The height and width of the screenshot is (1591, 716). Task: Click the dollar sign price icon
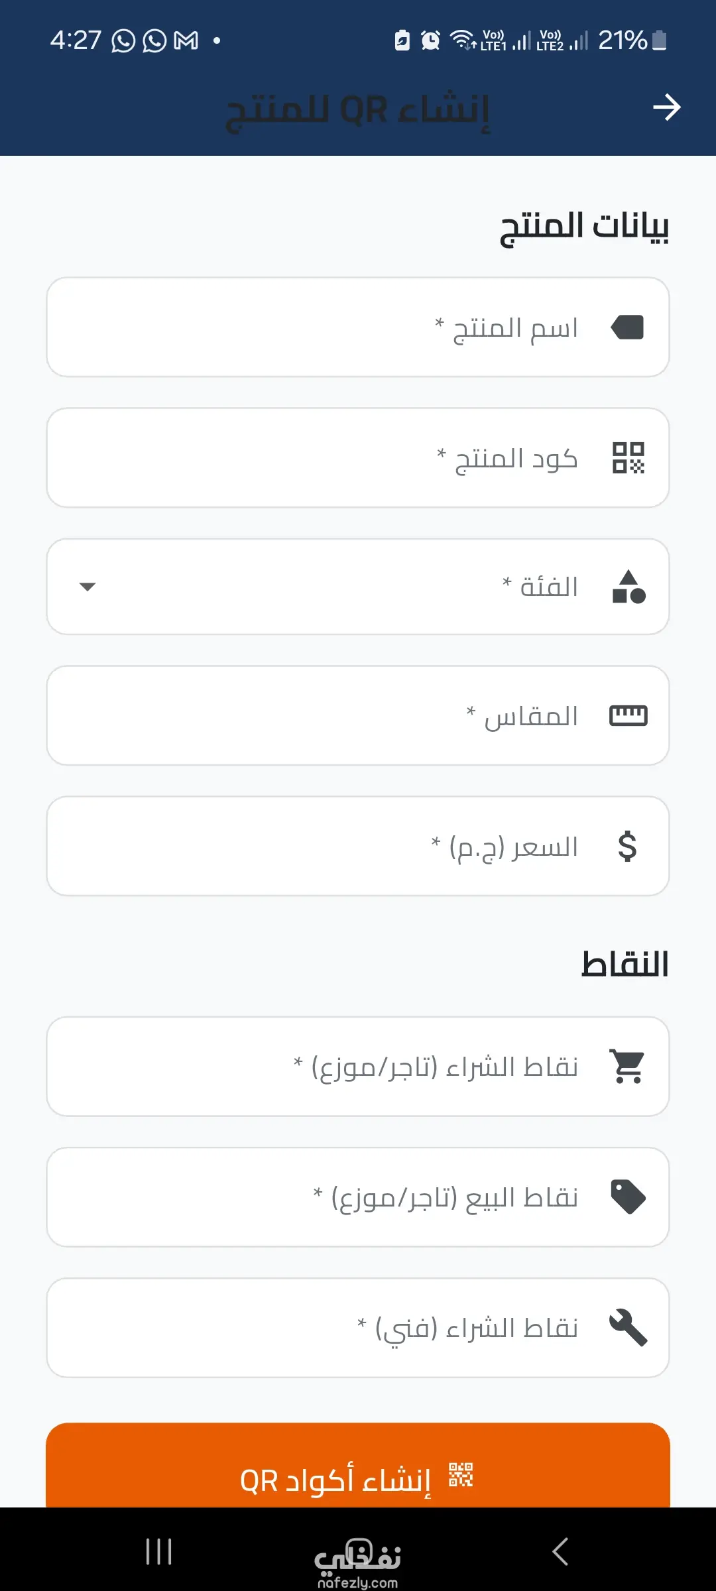click(x=627, y=847)
